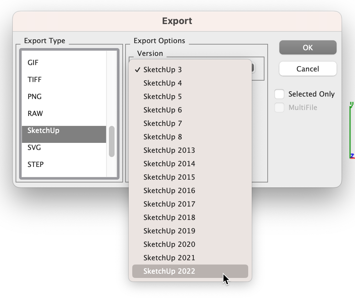Select SketchUp 2020 version
Screen dimensions: 355x302
point(190,244)
